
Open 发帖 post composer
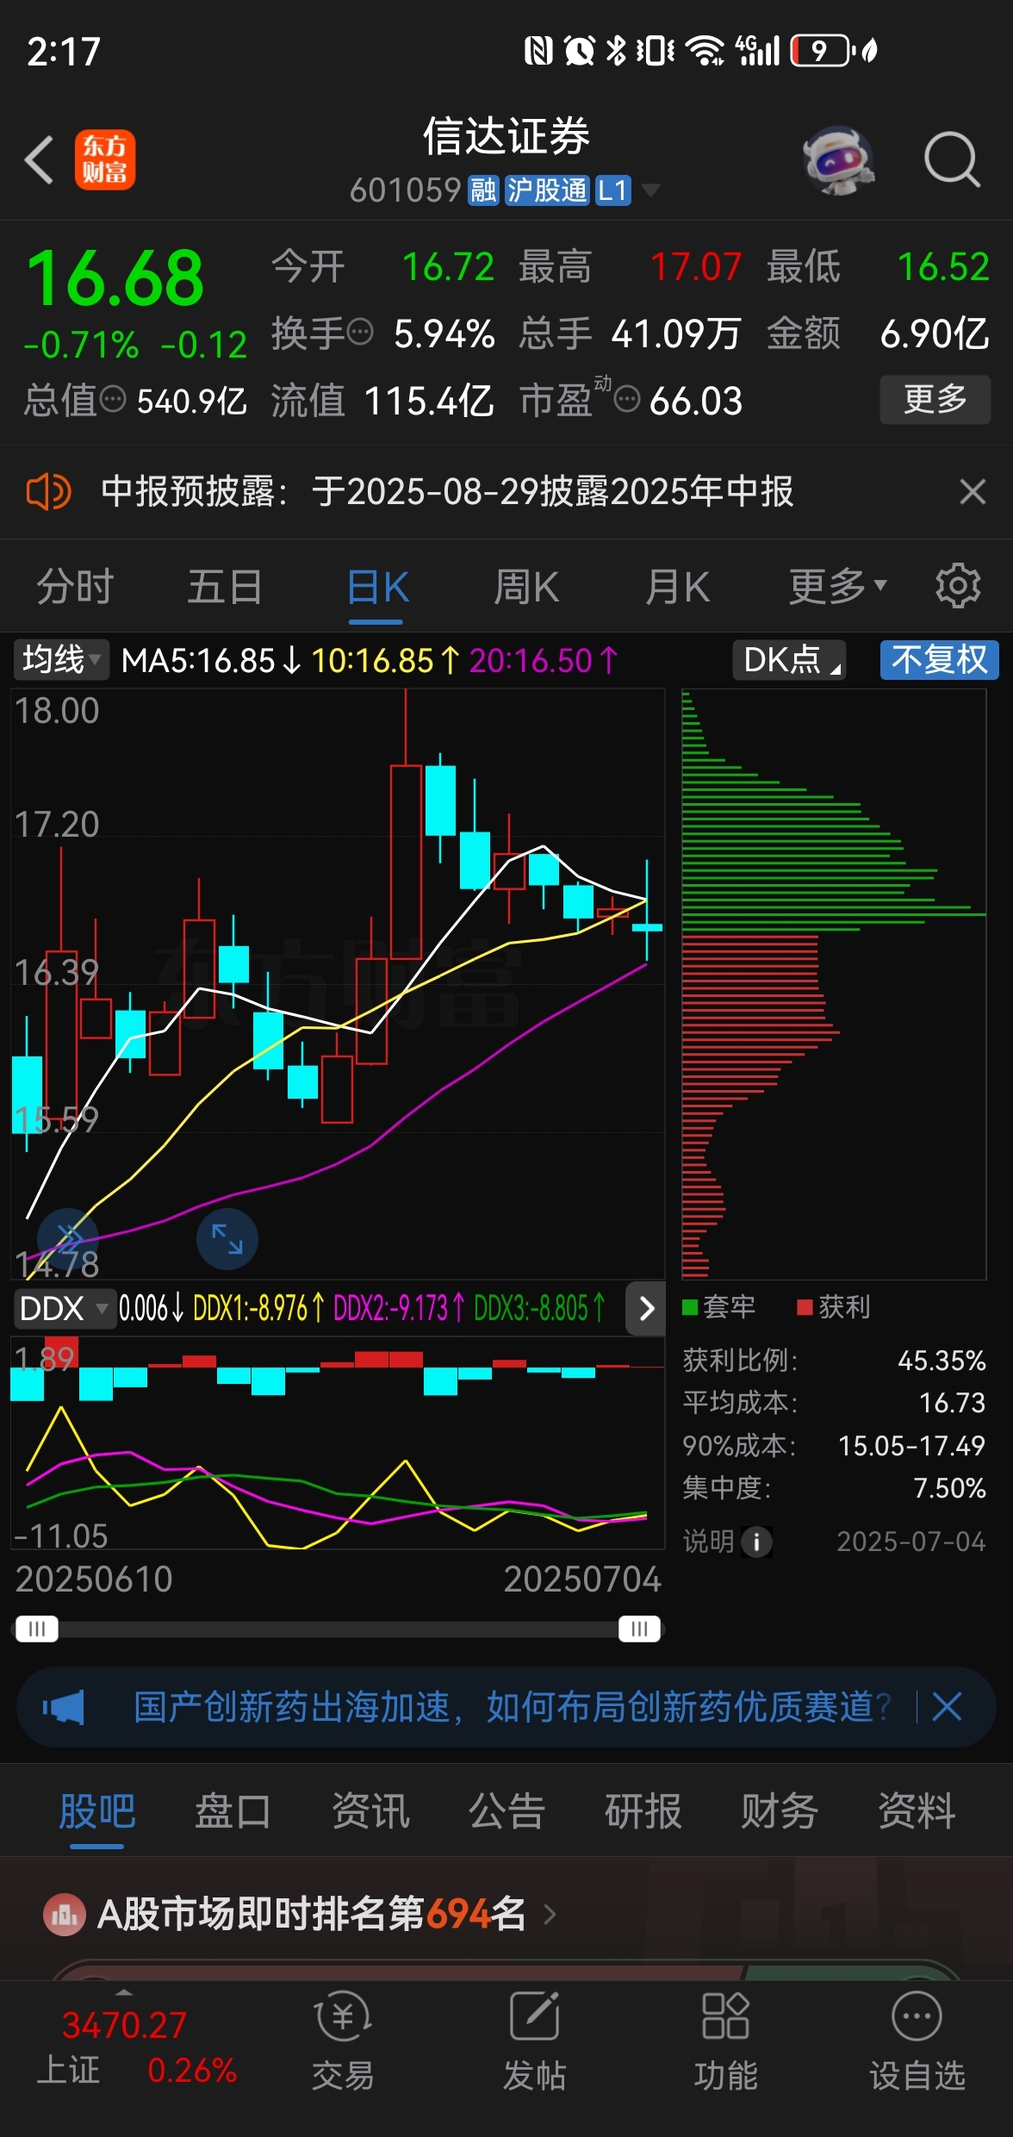pyautogui.click(x=535, y=2041)
